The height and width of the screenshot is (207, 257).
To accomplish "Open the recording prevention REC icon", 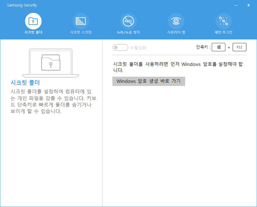I will pyautogui.click(x=128, y=21).
